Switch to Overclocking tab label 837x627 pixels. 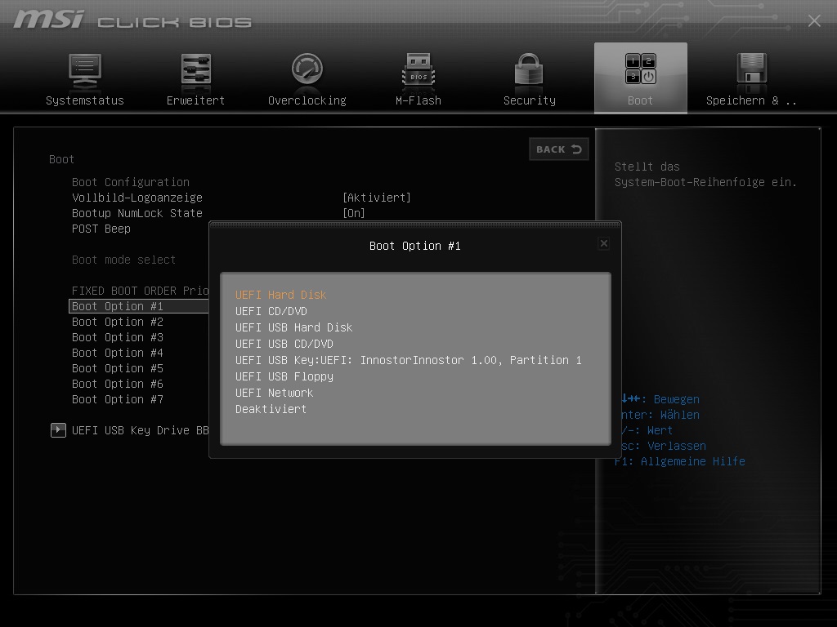pos(307,100)
